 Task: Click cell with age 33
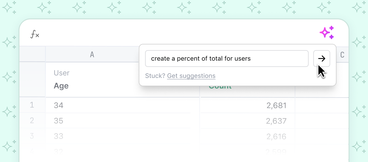[105, 136]
